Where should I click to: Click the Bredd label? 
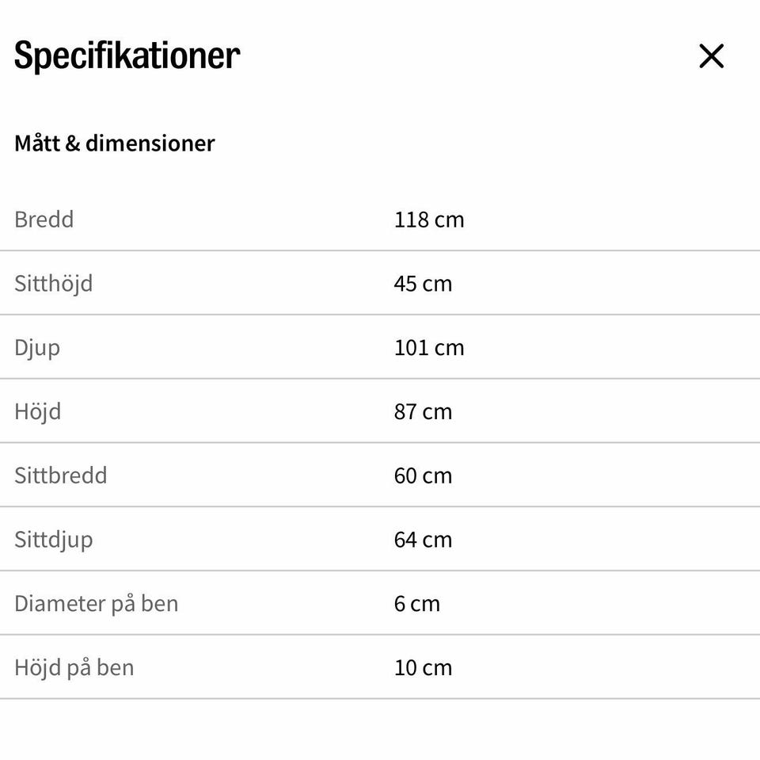coord(44,220)
